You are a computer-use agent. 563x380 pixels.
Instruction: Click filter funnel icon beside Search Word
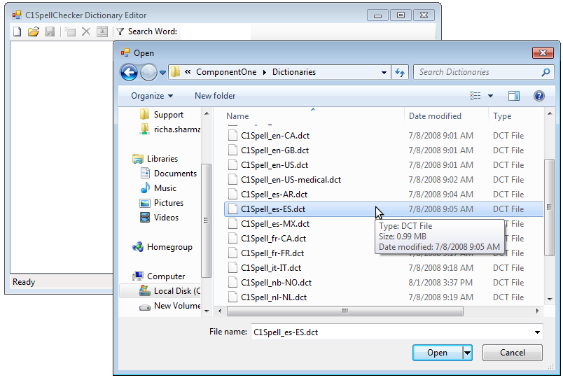[120, 31]
